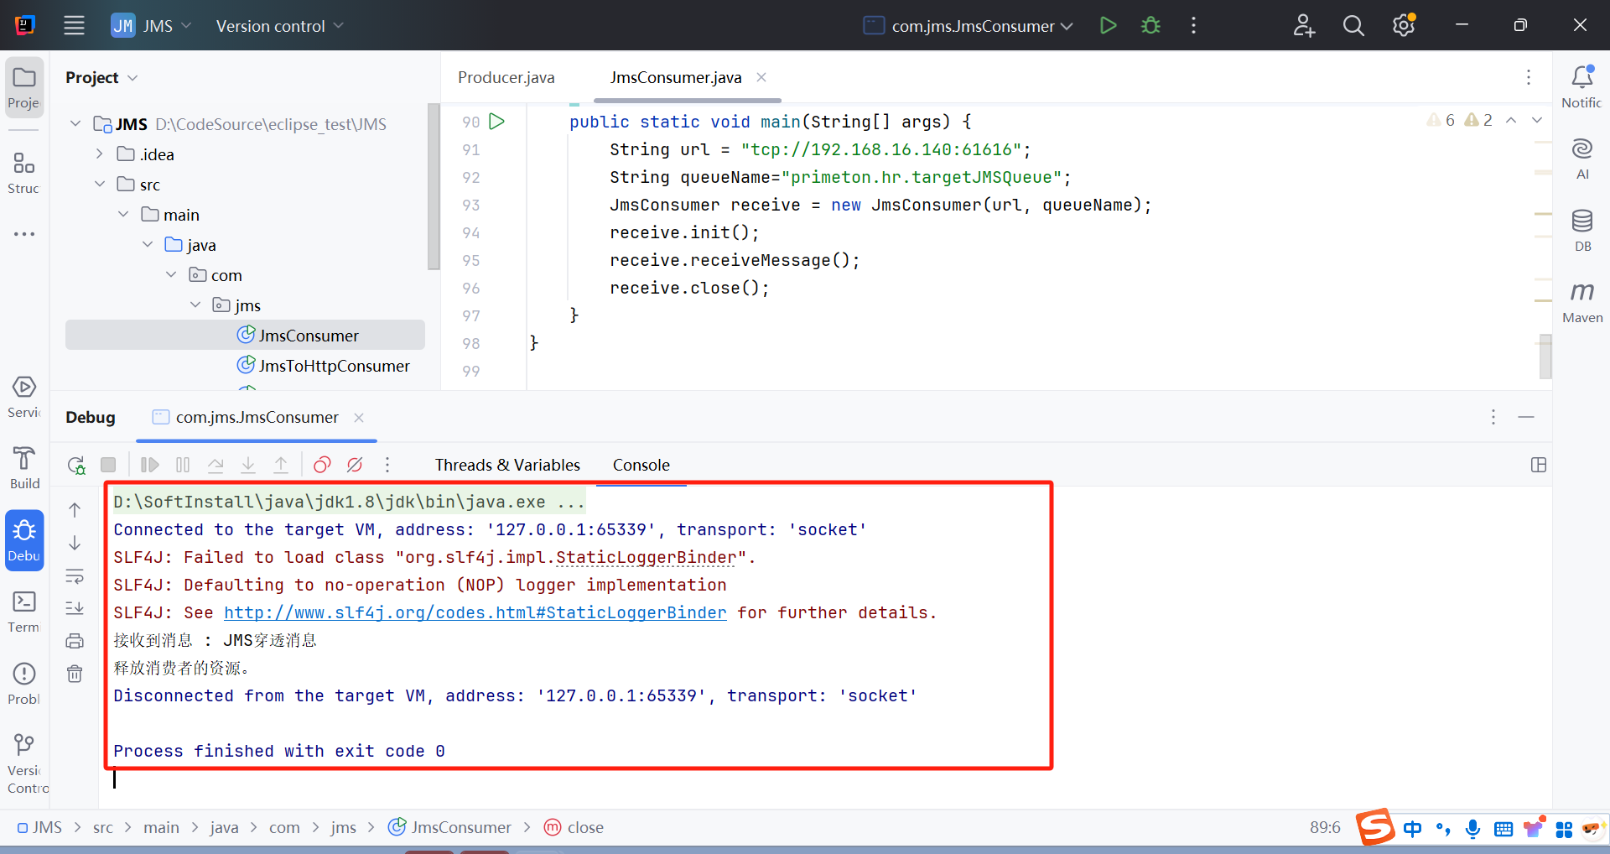The height and width of the screenshot is (854, 1610).
Task: Open the slf4j.org StaticLoggerBinder link
Action: (x=475, y=613)
